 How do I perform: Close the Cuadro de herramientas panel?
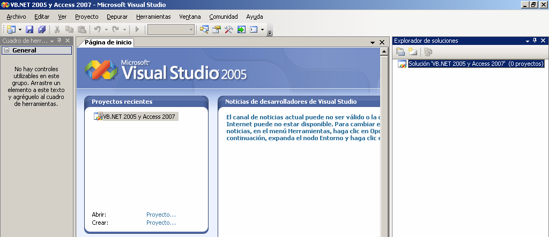tap(68, 41)
